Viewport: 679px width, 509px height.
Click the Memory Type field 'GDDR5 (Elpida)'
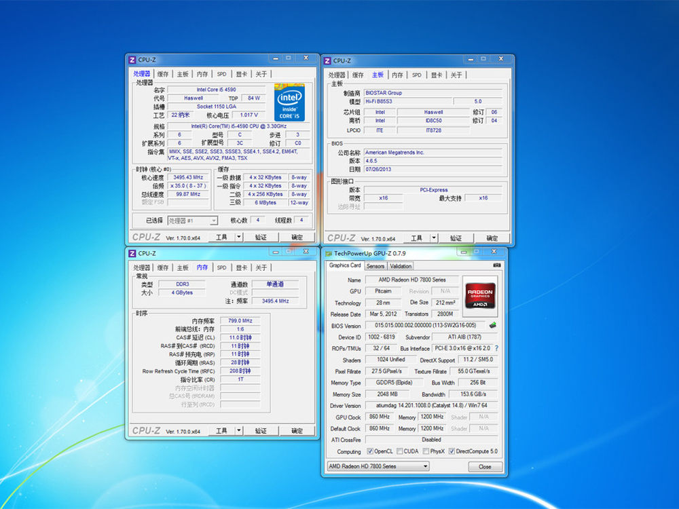pos(394,383)
